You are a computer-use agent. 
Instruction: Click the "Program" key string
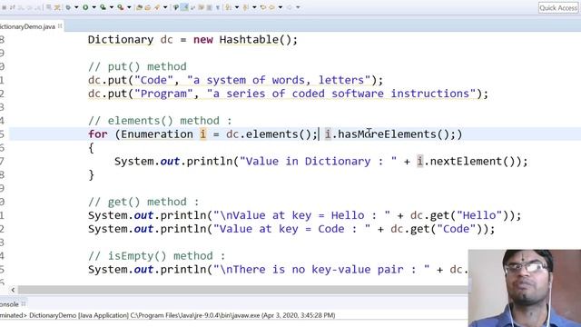163,94
